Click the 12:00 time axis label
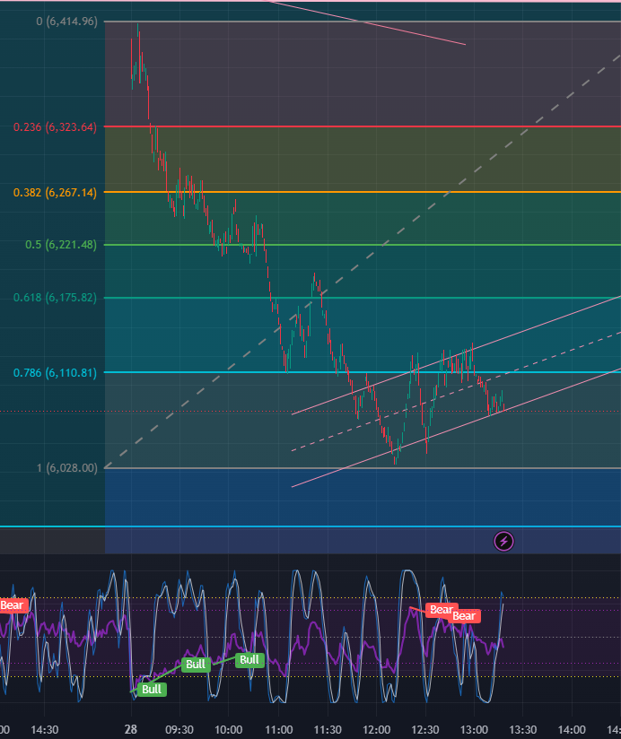 376,729
